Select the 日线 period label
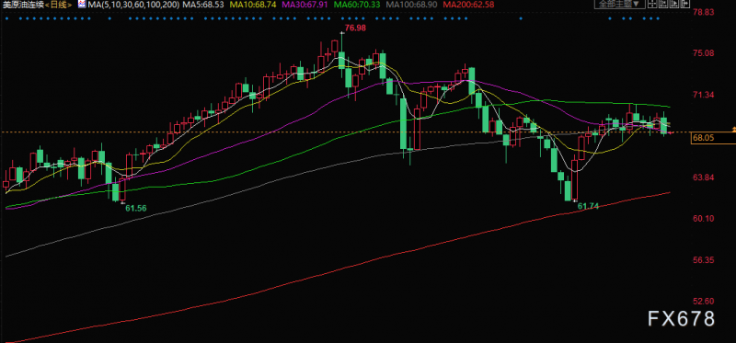 tap(58, 5)
